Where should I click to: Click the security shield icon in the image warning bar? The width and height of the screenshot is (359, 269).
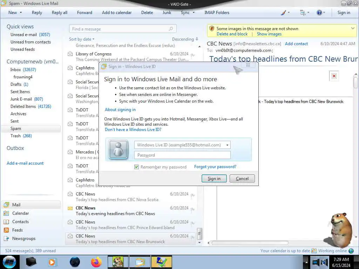coord(212,29)
